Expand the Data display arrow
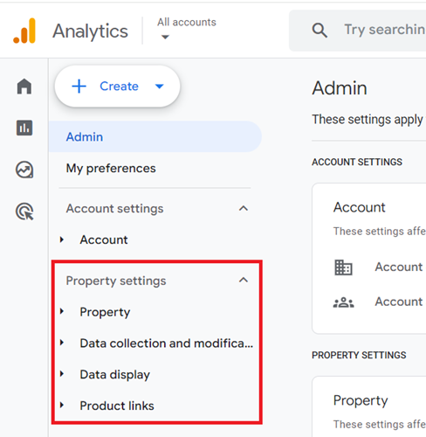 click(x=62, y=374)
